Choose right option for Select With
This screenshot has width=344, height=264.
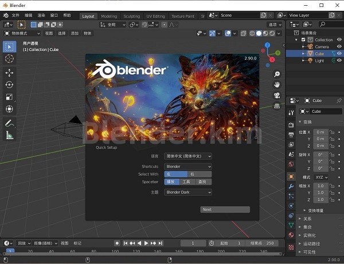[200, 174]
